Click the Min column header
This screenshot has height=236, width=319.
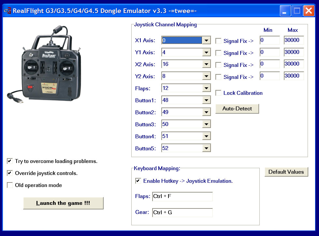click(268, 30)
